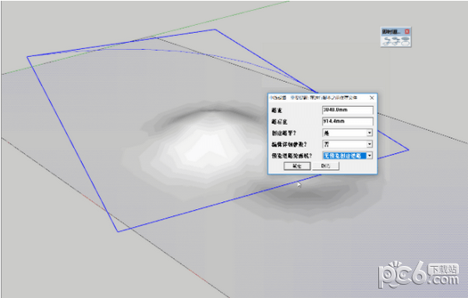Open the third row dropdown in dialog
468x298 pixels.
click(x=348, y=133)
